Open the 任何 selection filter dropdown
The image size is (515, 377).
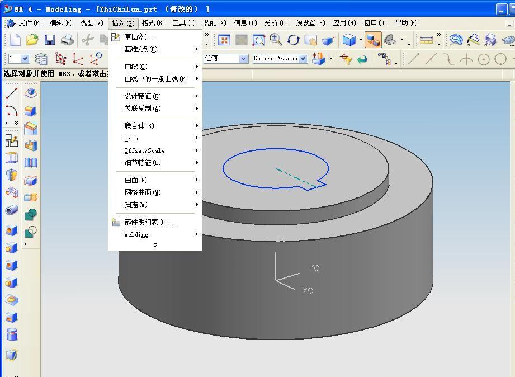(243, 59)
